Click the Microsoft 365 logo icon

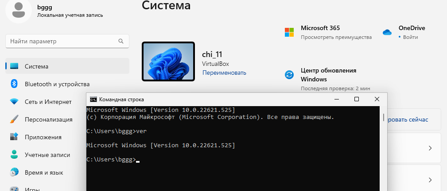tap(289, 32)
